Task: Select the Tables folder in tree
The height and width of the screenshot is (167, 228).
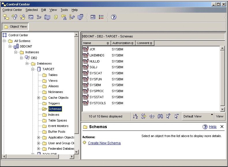Action: click(x=53, y=75)
